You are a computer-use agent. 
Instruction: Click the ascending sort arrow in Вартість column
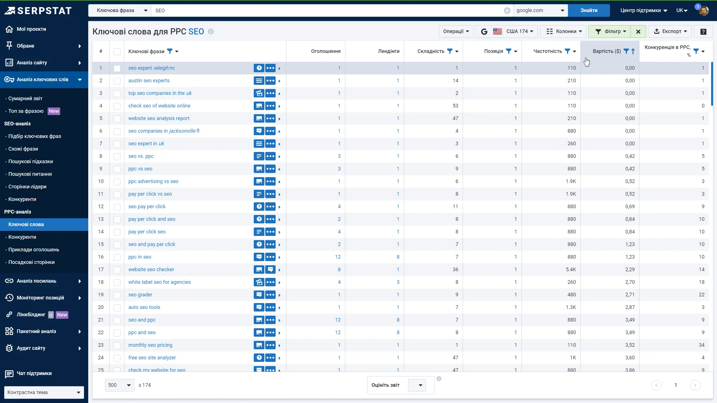[x=633, y=51]
